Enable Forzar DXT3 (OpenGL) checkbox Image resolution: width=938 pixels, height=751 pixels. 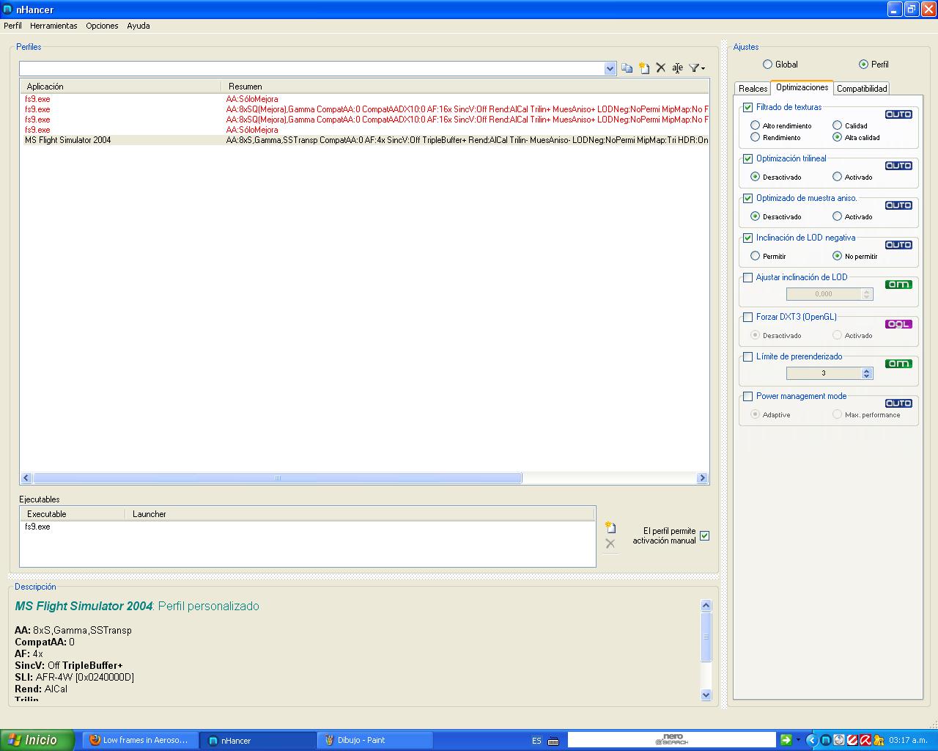click(x=748, y=317)
